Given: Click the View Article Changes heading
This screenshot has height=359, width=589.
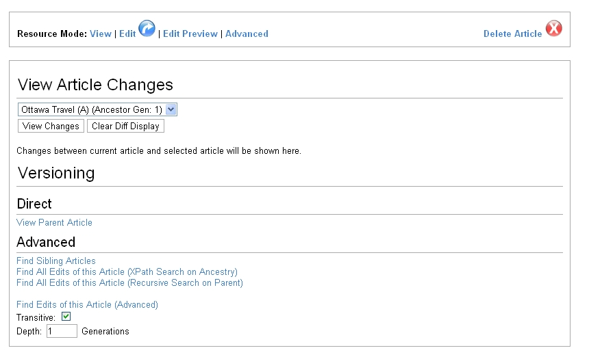Looking at the screenshot, I should (x=95, y=85).
